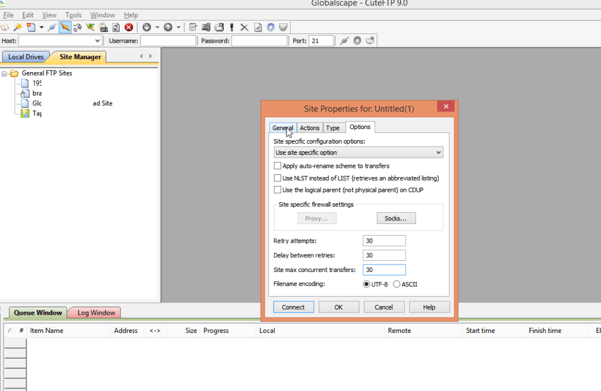Click the Download arrow toolbar icon

(146, 27)
